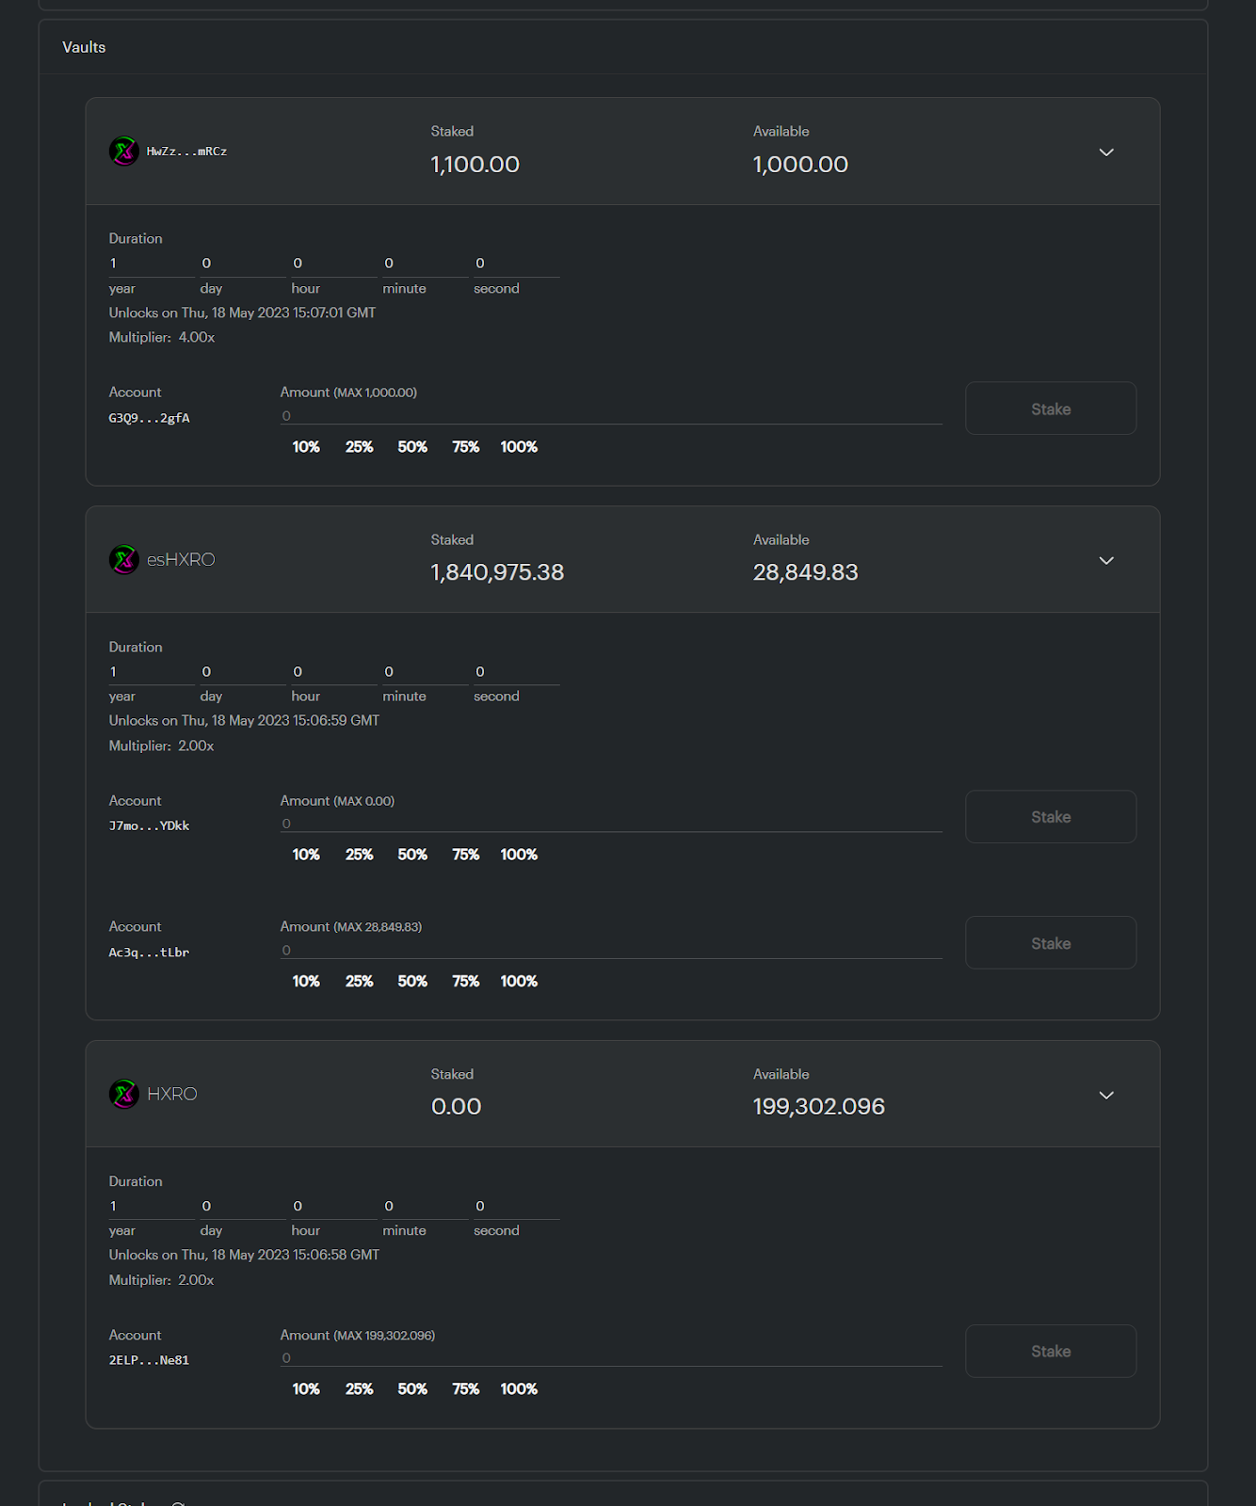The width and height of the screenshot is (1256, 1506).
Task: Collapse the HwZz...mRCz vault panel
Action: pos(1106,152)
